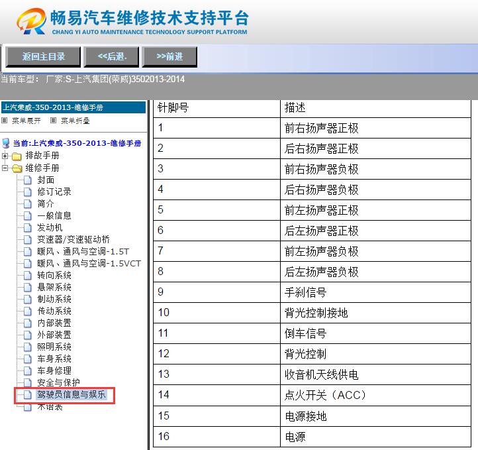Click the open 维修手册 folder icon
The image size is (478, 450).
coord(17,168)
